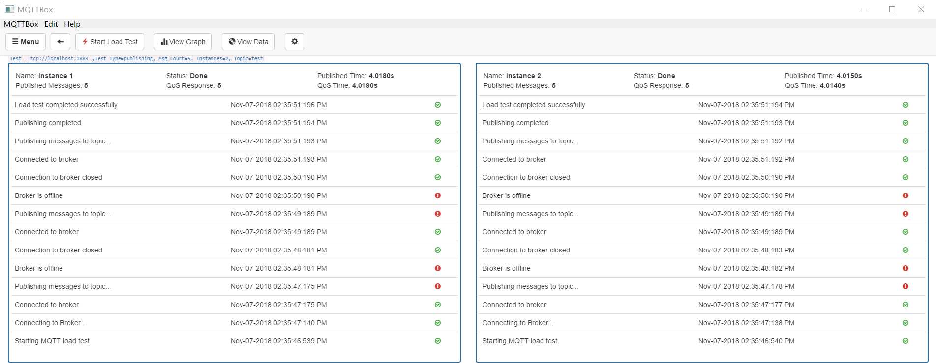Select Instance 2 'Published Time: 4.0150s' text
This screenshot has width=936, height=363.
coord(823,76)
